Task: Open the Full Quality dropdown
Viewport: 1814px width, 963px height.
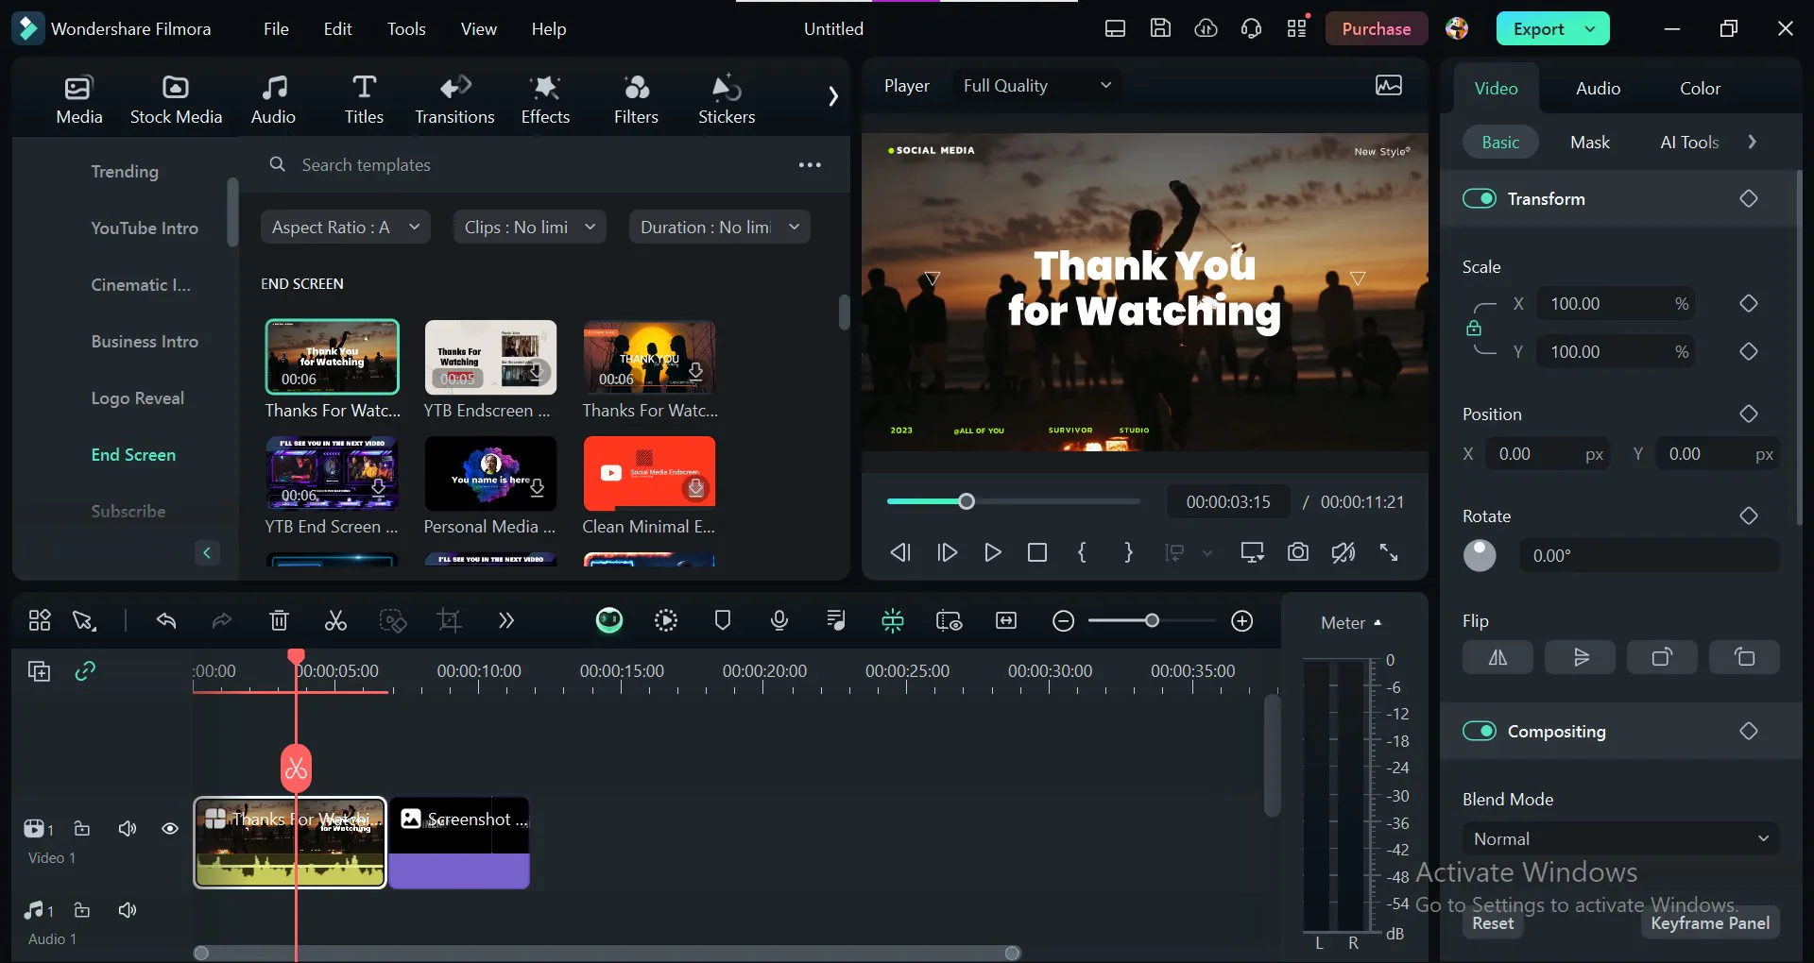Action: [1036, 86]
